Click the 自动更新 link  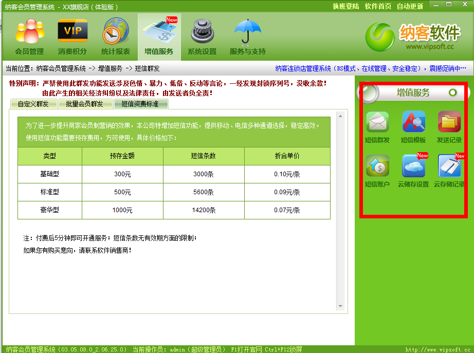(x=410, y=6)
